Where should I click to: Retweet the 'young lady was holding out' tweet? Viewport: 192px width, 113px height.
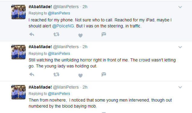[56, 74]
